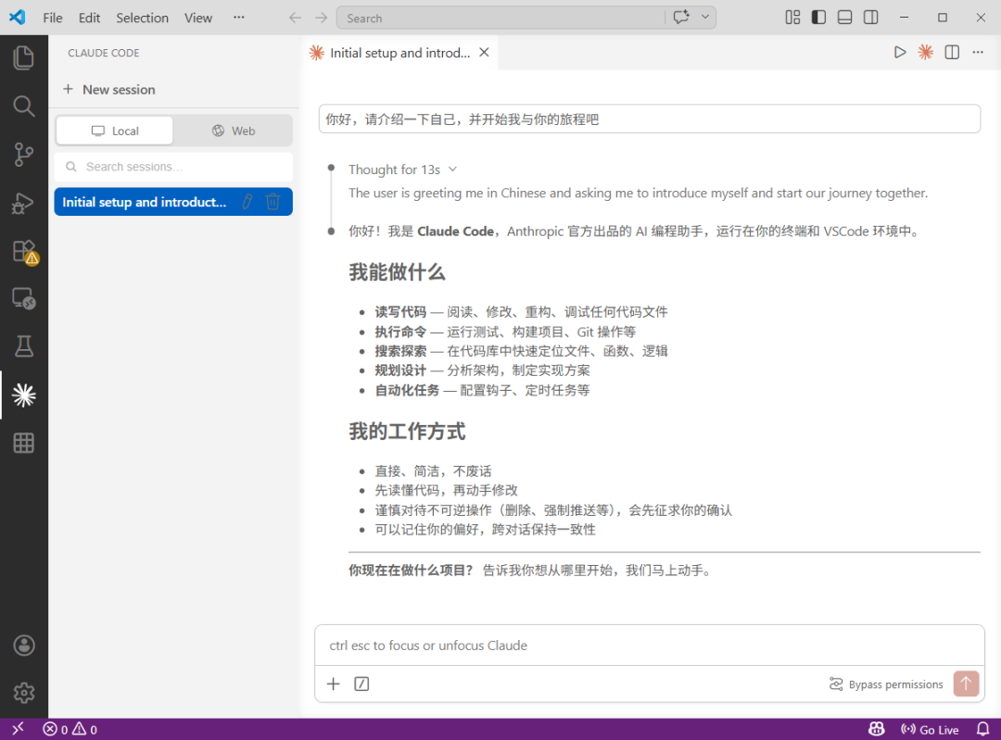This screenshot has width=1001, height=740.
Task: Open the Customize Layout icon
Action: (x=792, y=18)
